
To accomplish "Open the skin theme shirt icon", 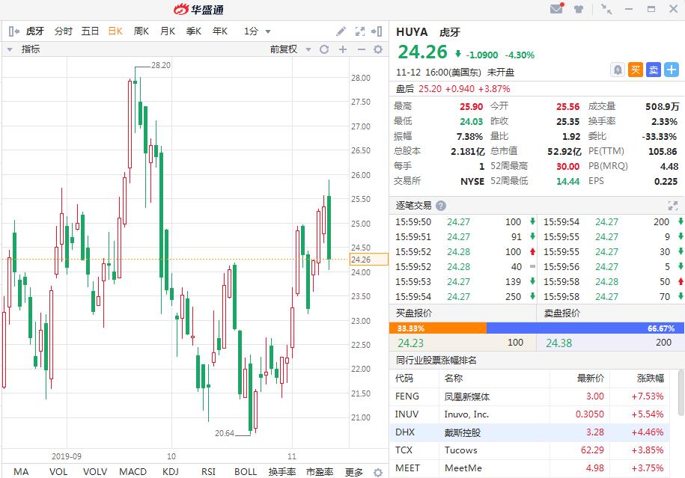I will tap(579, 9).
